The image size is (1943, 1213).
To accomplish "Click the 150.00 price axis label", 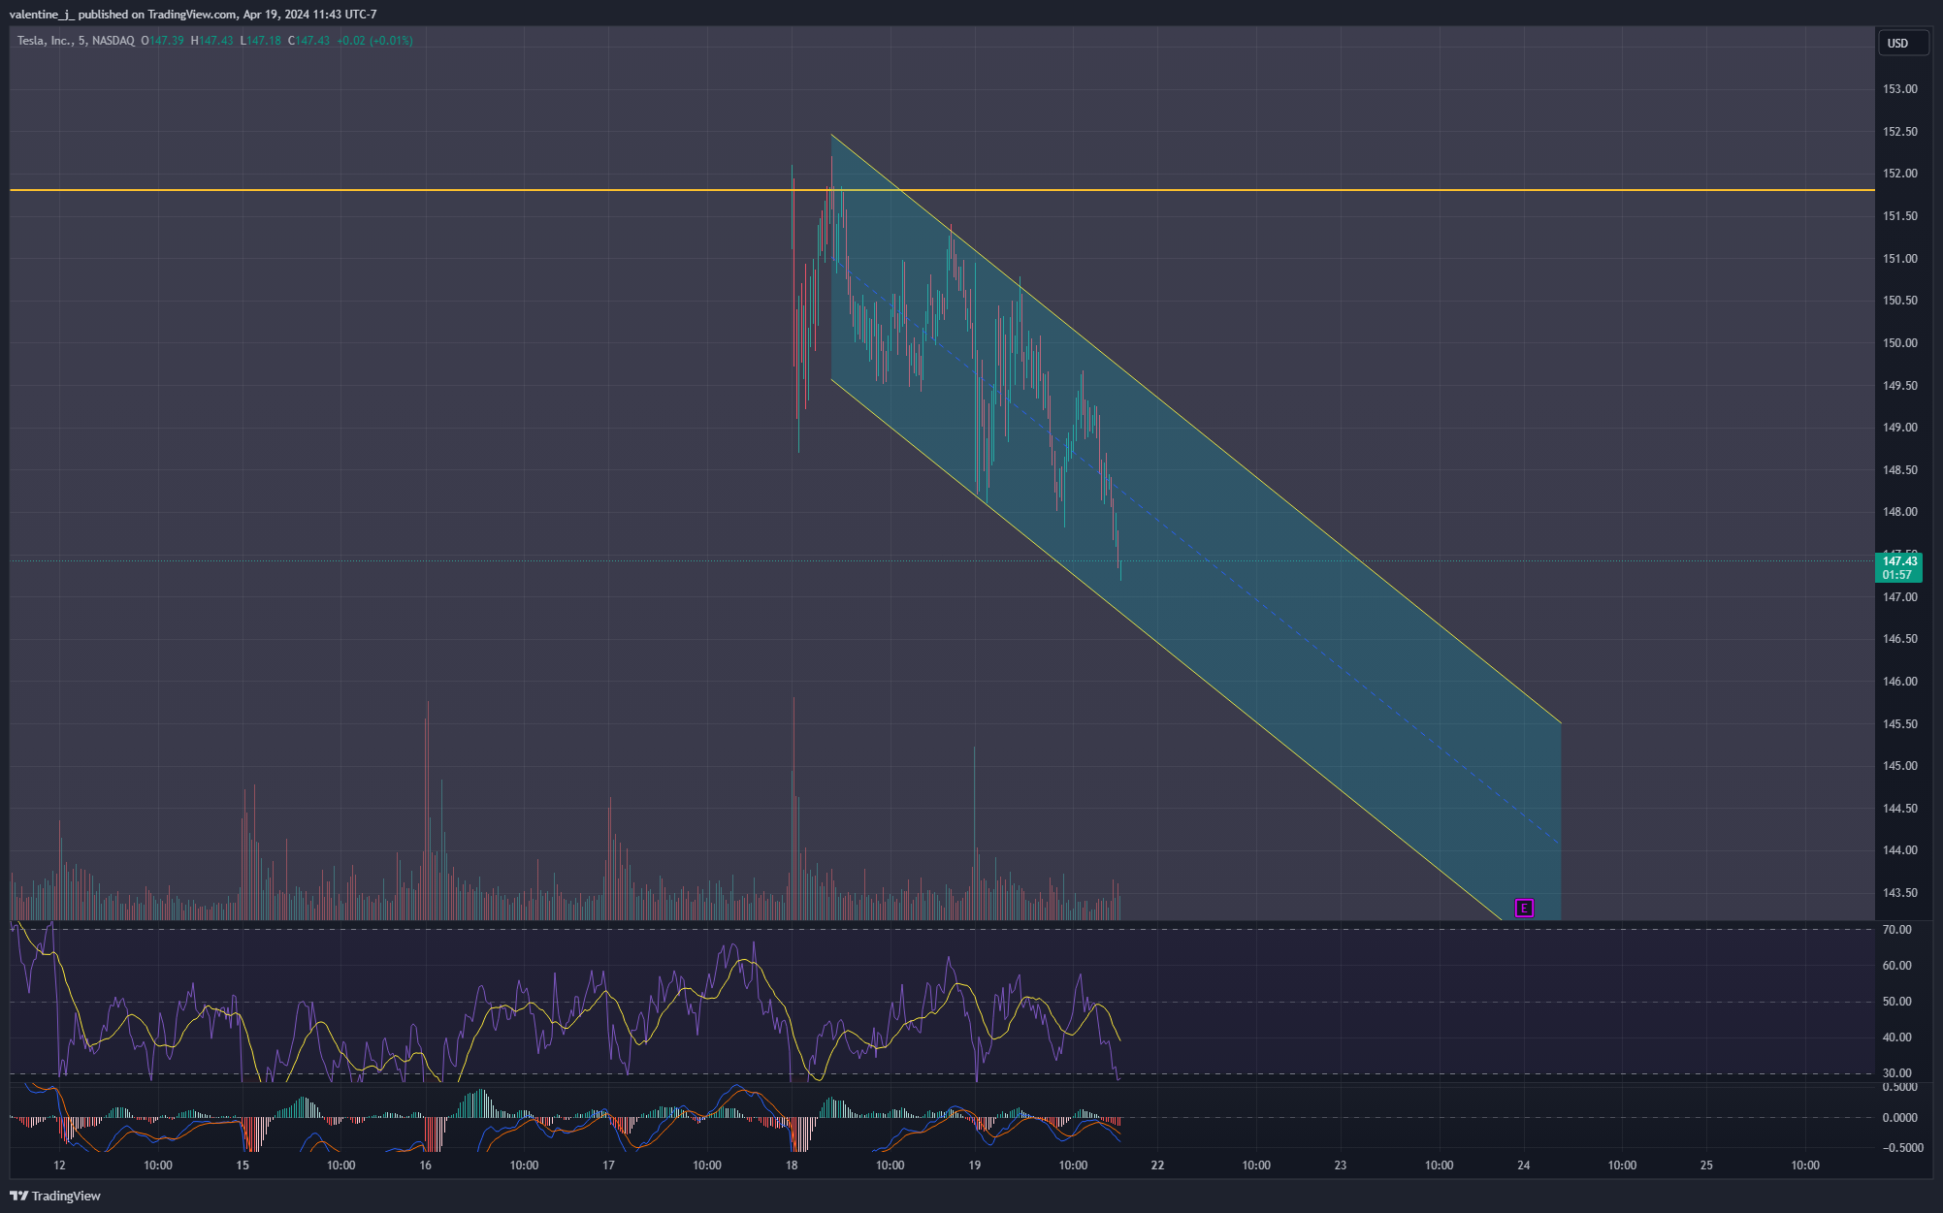I will click(1899, 343).
